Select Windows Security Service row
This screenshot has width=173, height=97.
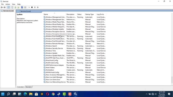point(75,48)
